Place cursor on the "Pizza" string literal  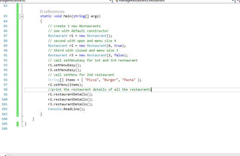click(92, 80)
